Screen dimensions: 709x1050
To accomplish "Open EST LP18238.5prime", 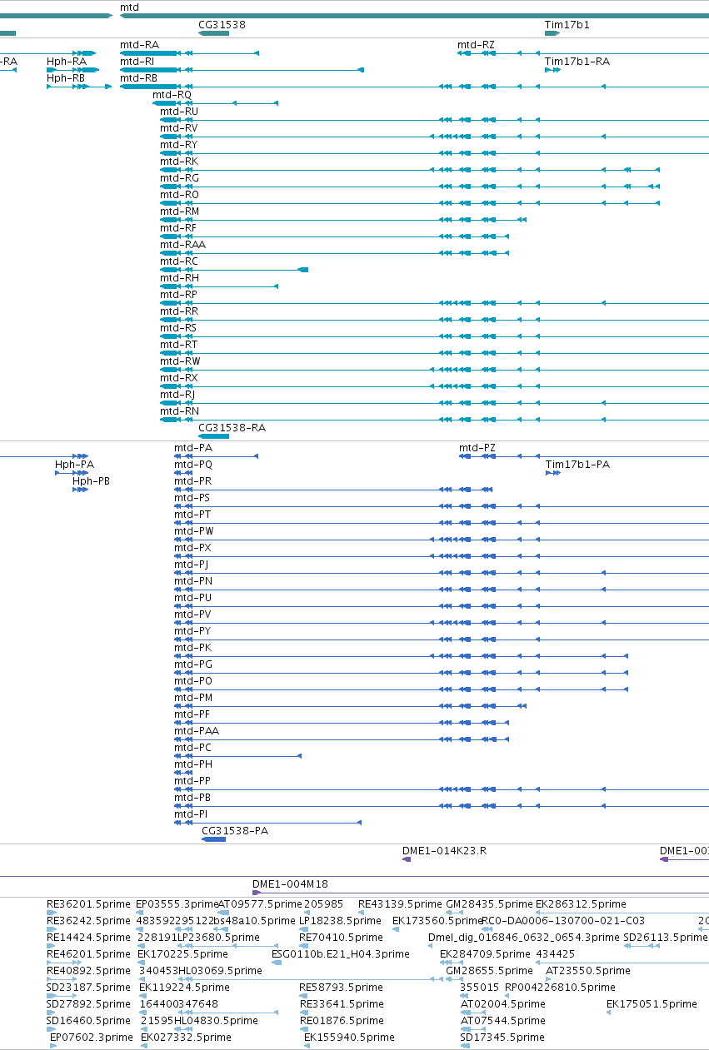I will coord(342,921).
